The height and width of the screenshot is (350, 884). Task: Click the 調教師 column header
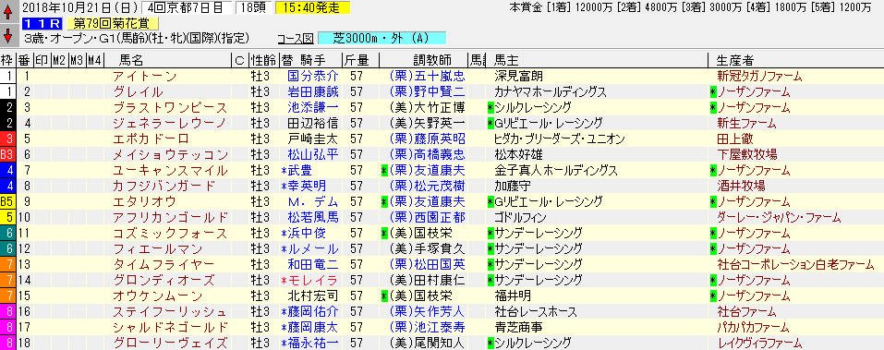tap(432, 60)
